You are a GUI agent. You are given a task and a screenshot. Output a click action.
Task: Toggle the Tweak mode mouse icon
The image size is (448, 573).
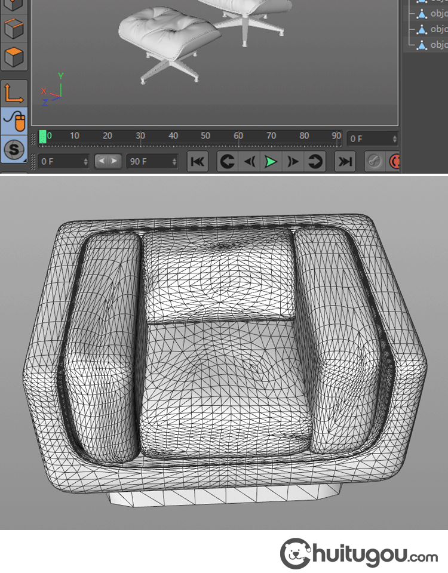(x=14, y=121)
